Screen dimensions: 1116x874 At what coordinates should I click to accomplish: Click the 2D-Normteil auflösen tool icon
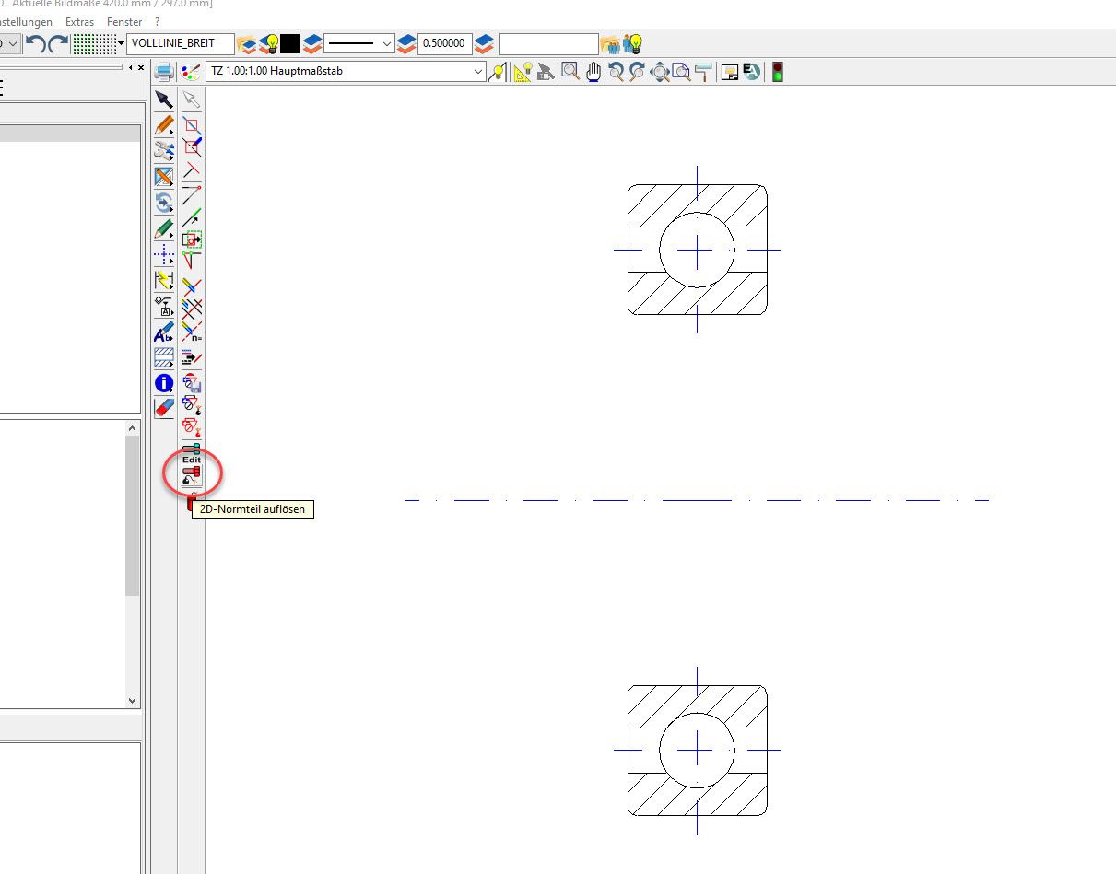[x=192, y=476]
